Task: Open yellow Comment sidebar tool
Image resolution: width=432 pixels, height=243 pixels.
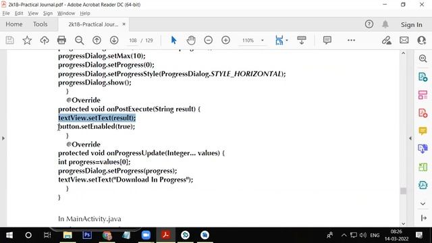Action: tap(423, 131)
